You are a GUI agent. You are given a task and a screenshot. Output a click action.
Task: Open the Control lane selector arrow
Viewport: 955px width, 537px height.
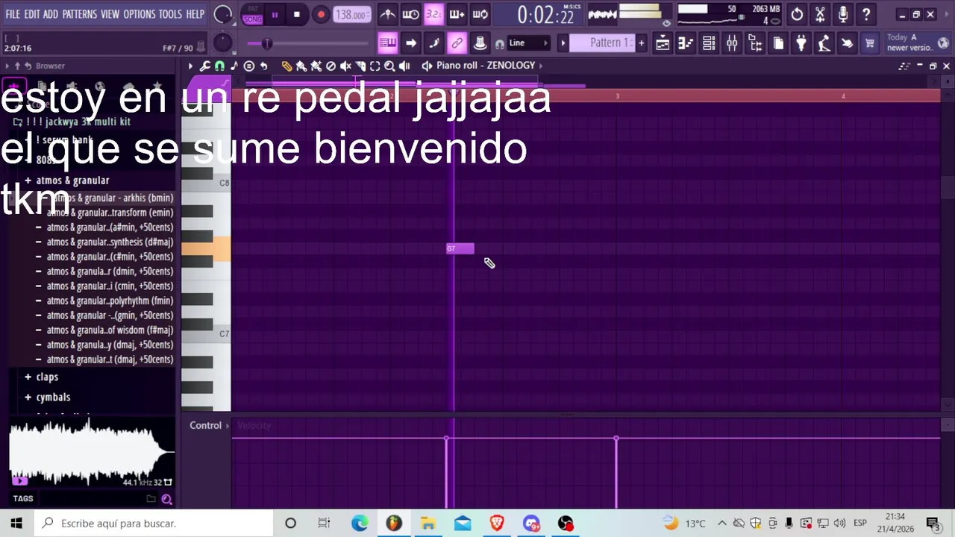pyautogui.click(x=228, y=426)
